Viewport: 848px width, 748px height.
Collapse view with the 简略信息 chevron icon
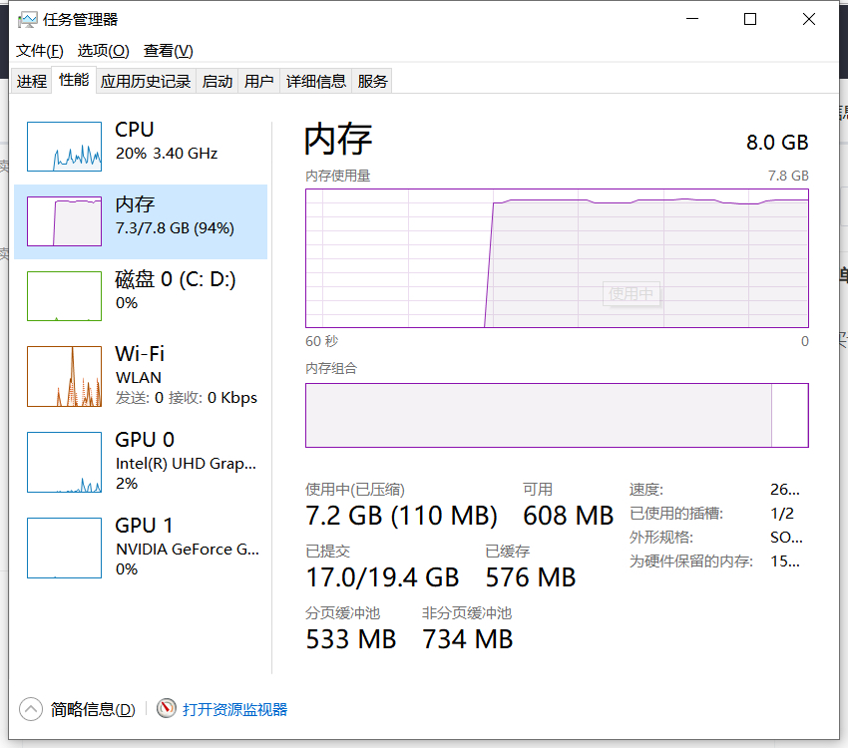[x=31, y=709]
